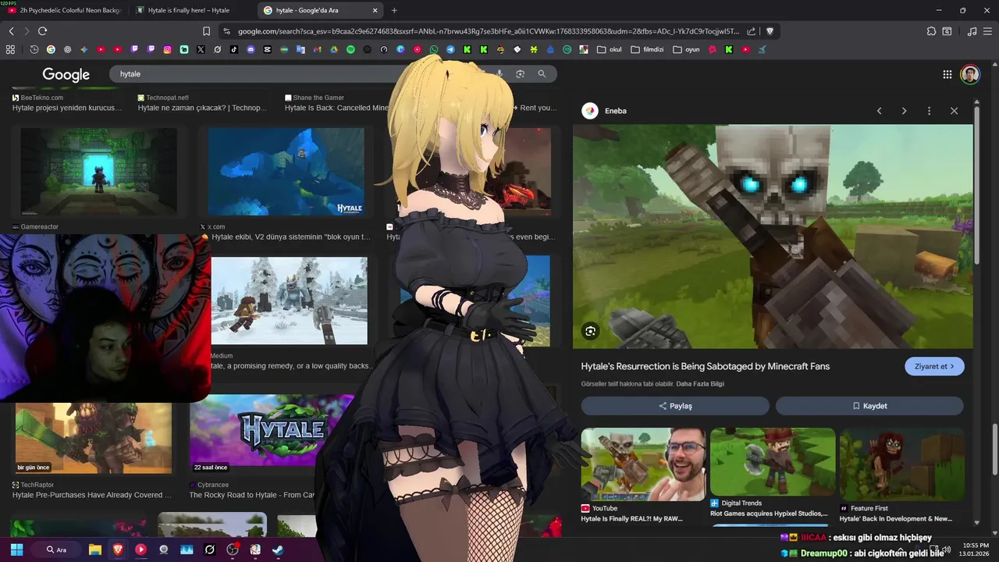
Task: Open Digital Trends Riot Games thumbnail
Action: click(773, 461)
